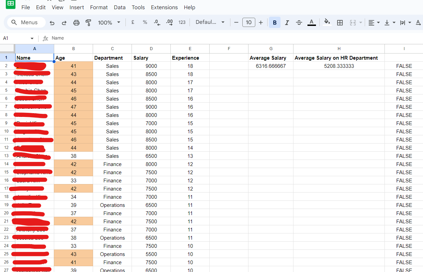Select the Experience header cell
423x272 pixels.
point(190,58)
